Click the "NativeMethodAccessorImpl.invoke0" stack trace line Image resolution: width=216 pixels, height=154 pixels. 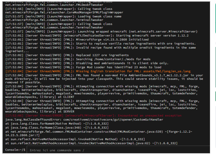click(x=75, y=139)
